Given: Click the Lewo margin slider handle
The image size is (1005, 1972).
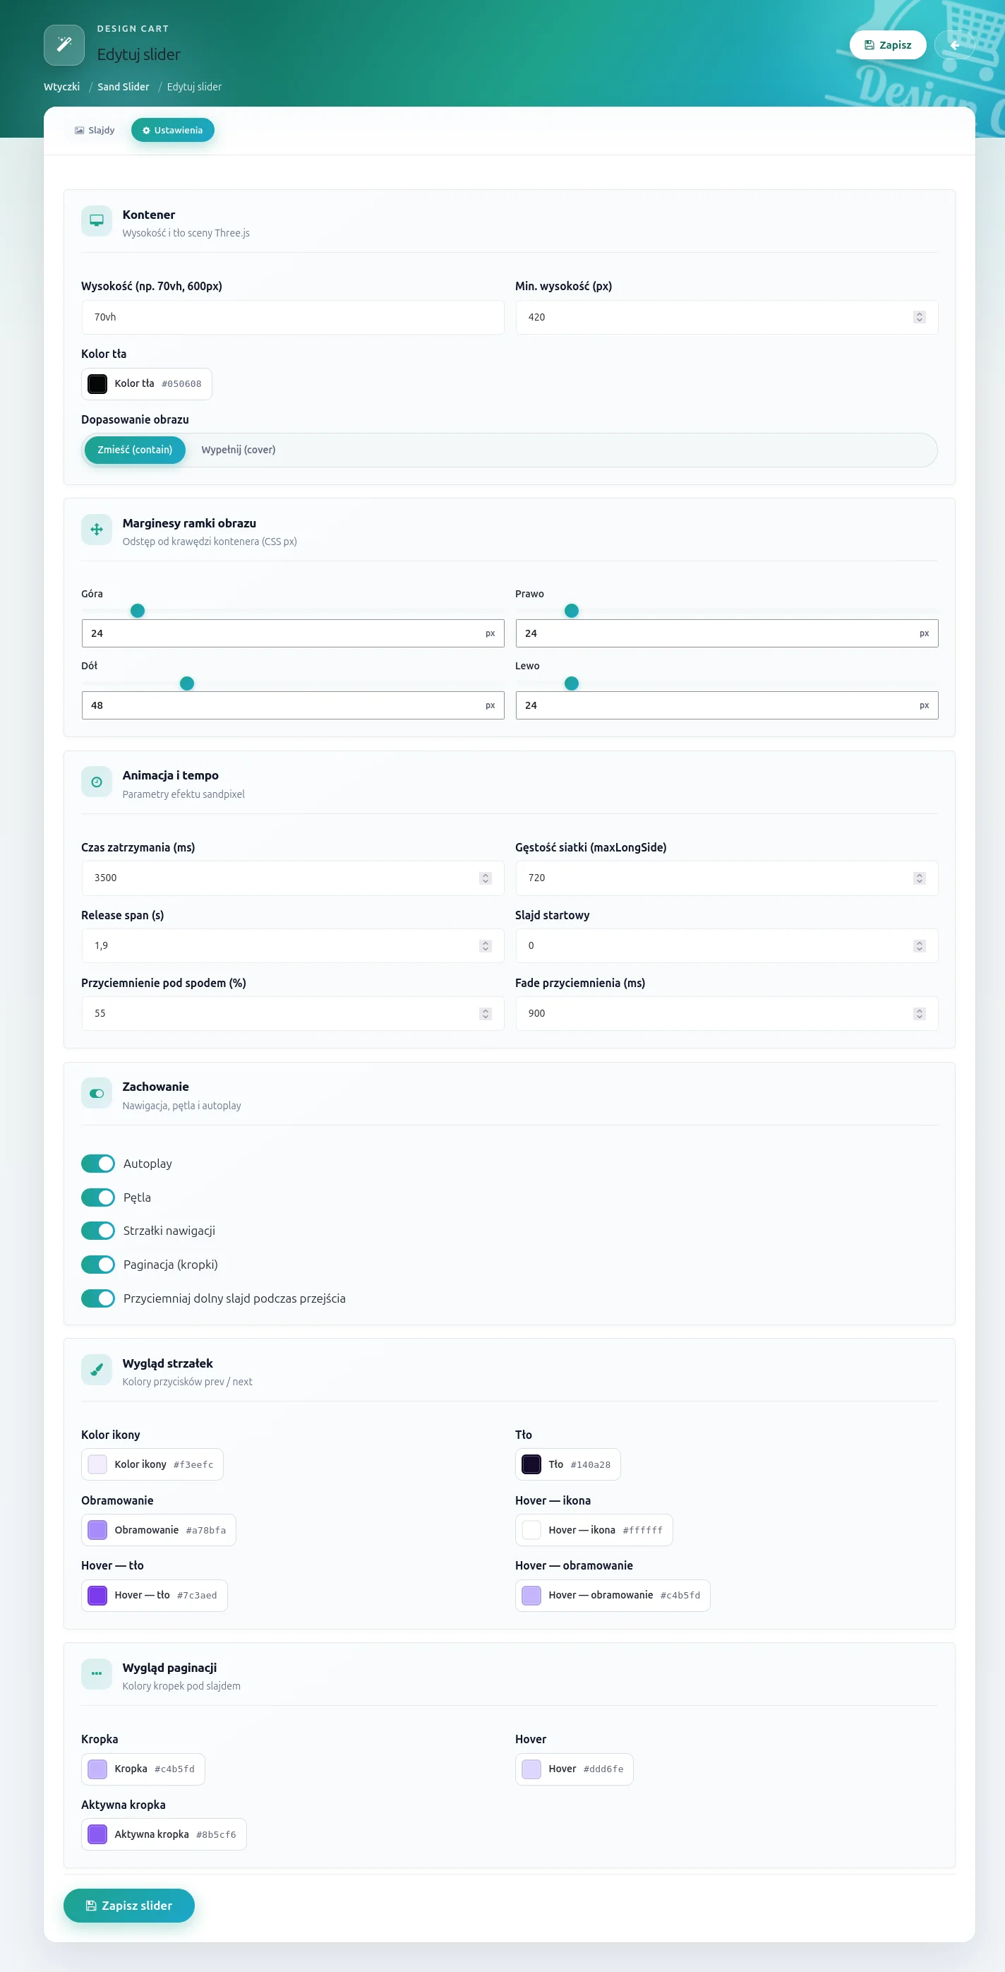Looking at the screenshot, I should pos(572,683).
